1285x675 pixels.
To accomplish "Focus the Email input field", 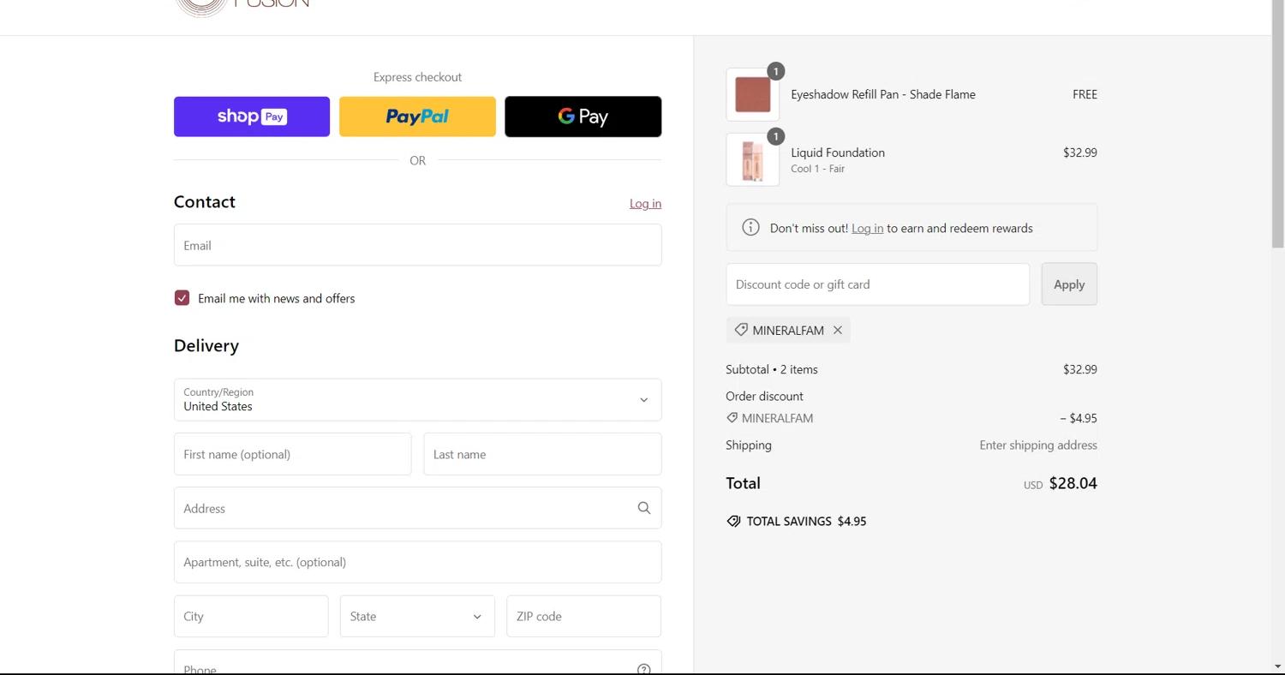I will [417, 245].
